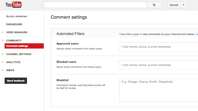198x111 pixels.
Task: Click 'Comments closely matching these words' description
Action: click(x=81, y=87)
